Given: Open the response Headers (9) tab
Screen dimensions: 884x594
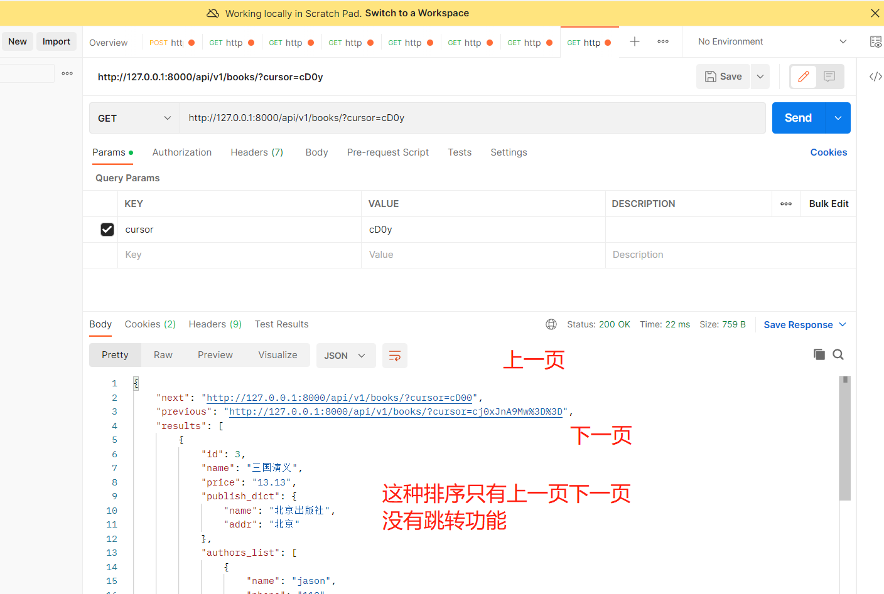Looking at the screenshot, I should point(215,324).
